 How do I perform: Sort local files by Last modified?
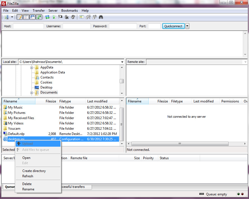coord(102,101)
